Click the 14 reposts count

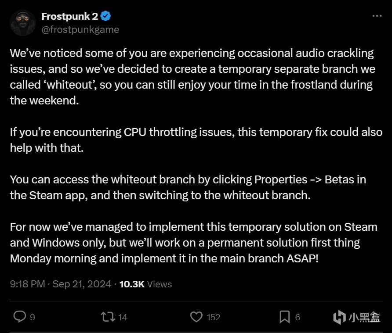point(123,317)
